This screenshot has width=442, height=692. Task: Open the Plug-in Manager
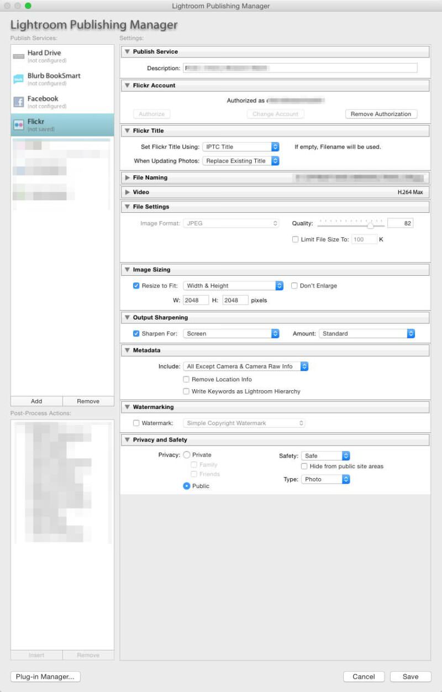coord(45,677)
